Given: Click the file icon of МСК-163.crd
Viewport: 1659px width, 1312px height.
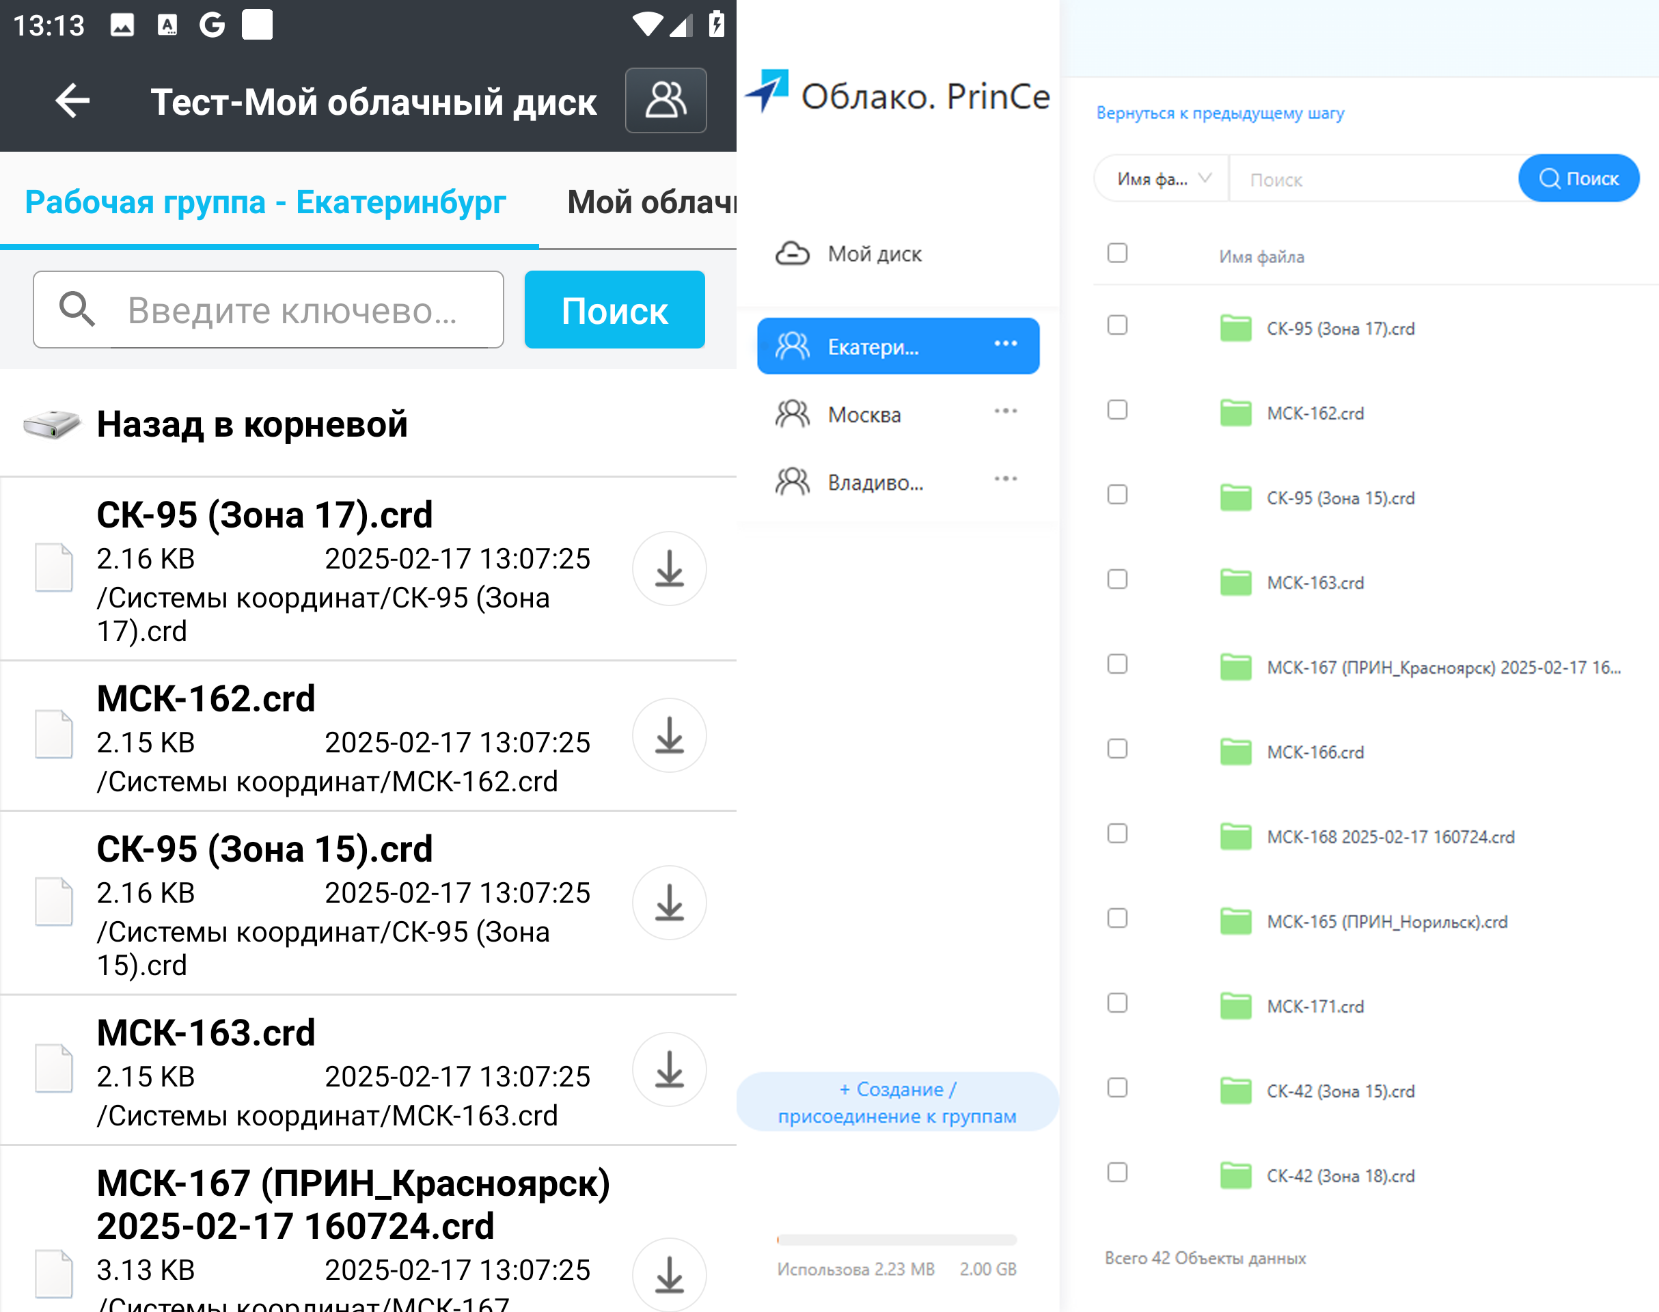Looking at the screenshot, I should (x=54, y=1069).
